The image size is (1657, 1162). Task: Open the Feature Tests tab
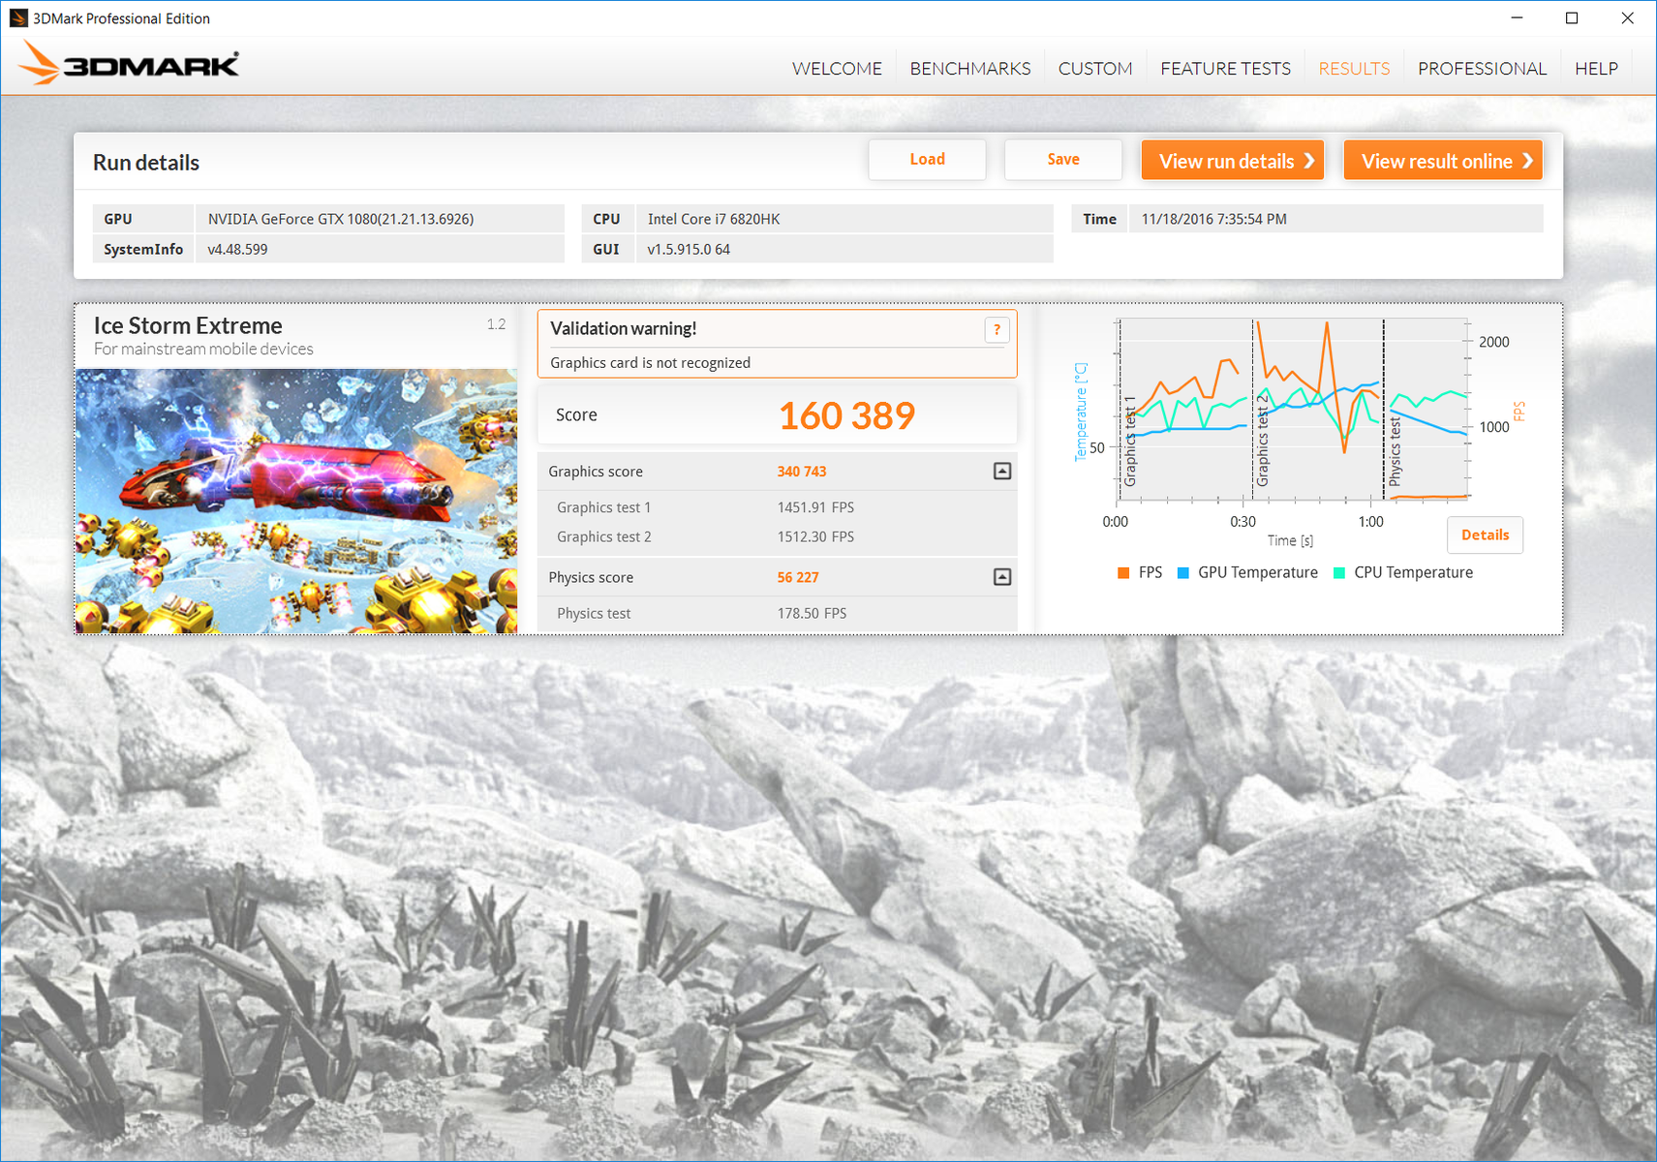click(1225, 69)
